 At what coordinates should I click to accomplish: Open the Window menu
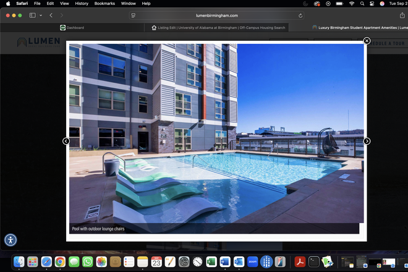click(129, 3)
